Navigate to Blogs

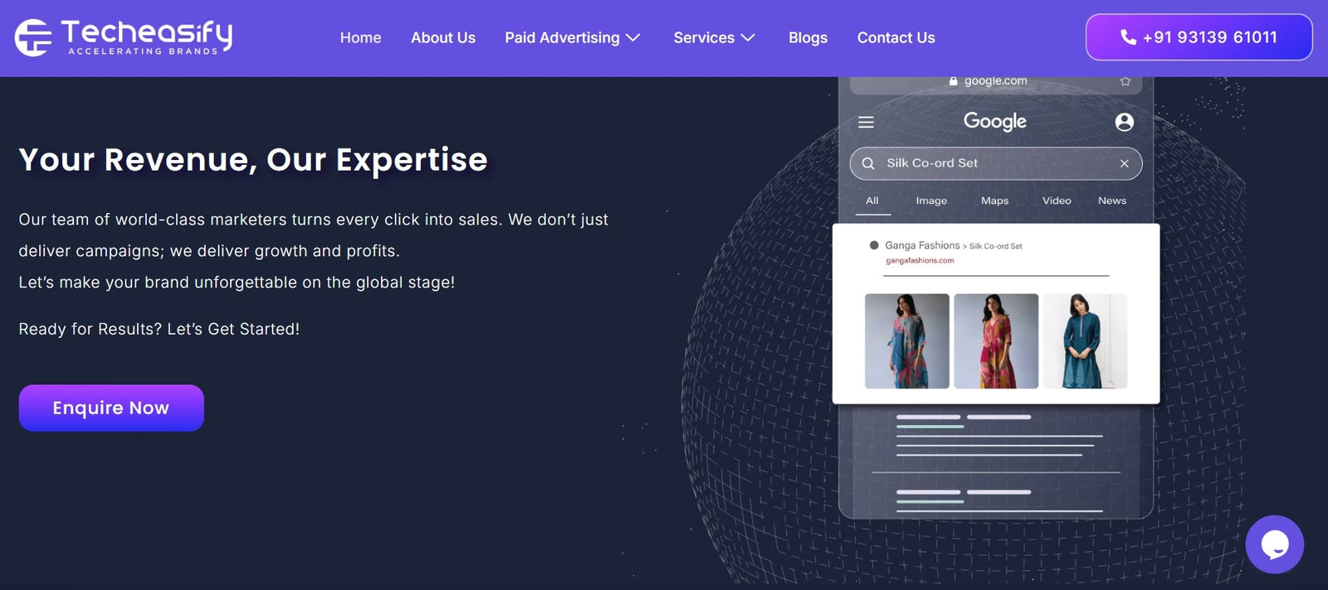click(808, 38)
